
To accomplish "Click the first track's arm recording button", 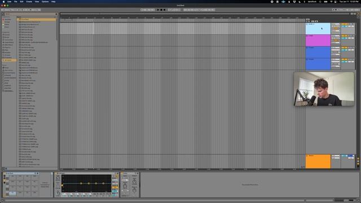I will [x=353, y=24].
